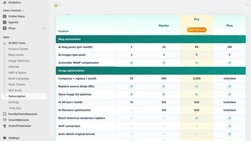
Task: Select the Plus plan column header
Action: tap(229, 26)
